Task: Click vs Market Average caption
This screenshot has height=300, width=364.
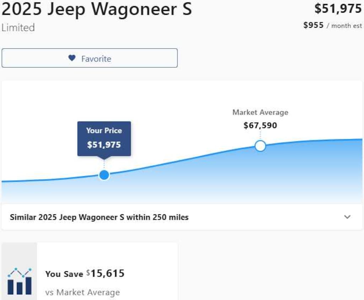Action: pos(82,292)
